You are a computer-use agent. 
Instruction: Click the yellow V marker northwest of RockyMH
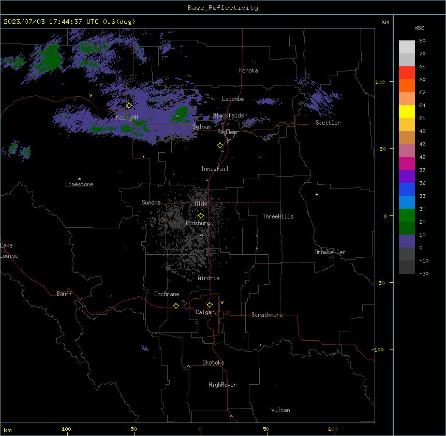pyautogui.click(x=91, y=95)
